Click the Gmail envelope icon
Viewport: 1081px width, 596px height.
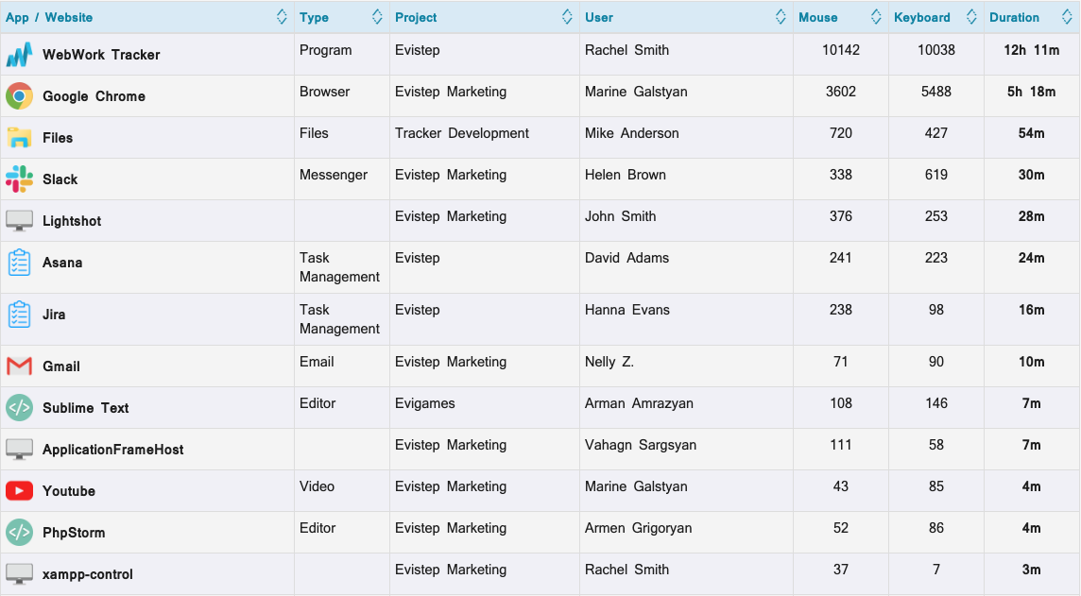19,366
